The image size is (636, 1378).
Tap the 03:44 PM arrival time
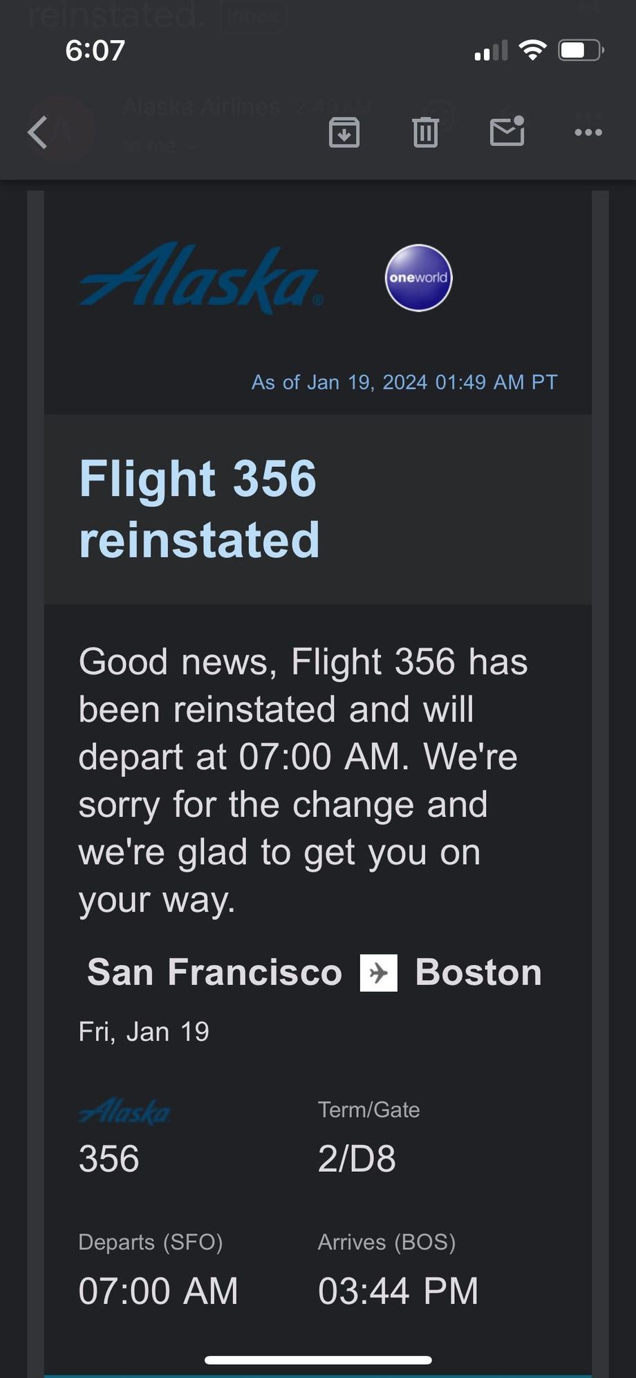click(x=398, y=1291)
